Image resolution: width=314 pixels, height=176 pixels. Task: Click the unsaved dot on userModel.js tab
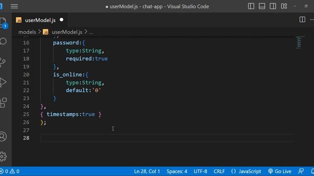tap(61, 20)
